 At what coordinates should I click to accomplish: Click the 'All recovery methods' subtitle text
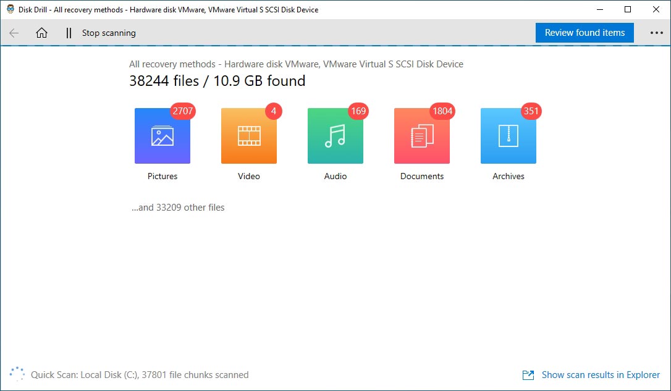296,64
